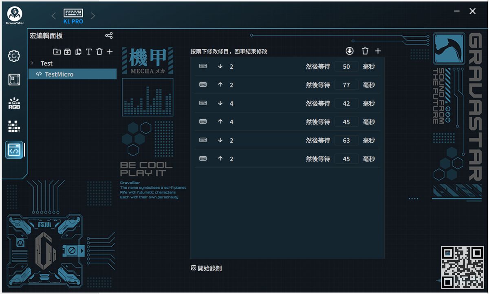Select the TestMicro macro entry
Viewport: 489px width, 294px height.
(x=59, y=74)
